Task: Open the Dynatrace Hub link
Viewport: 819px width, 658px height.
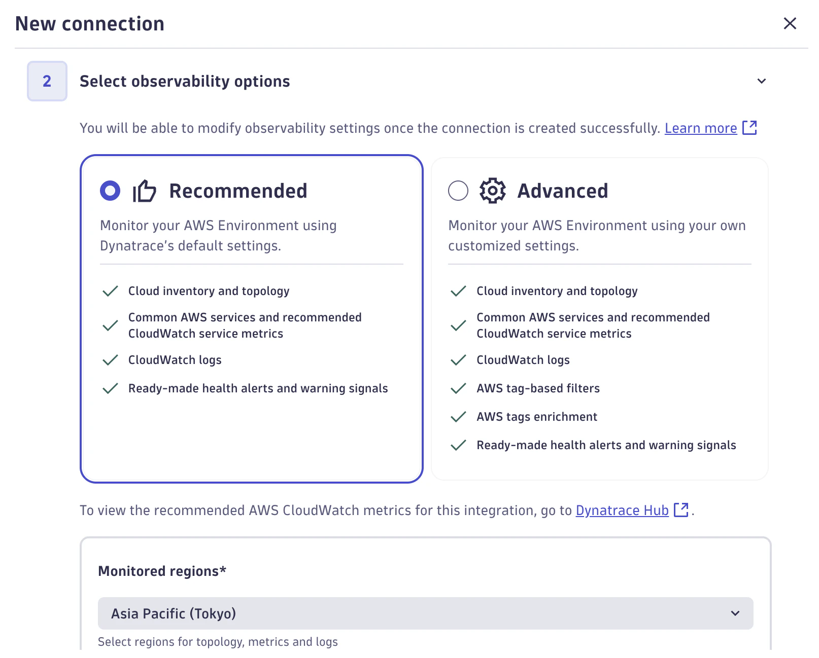Action: pyautogui.click(x=622, y=510)
